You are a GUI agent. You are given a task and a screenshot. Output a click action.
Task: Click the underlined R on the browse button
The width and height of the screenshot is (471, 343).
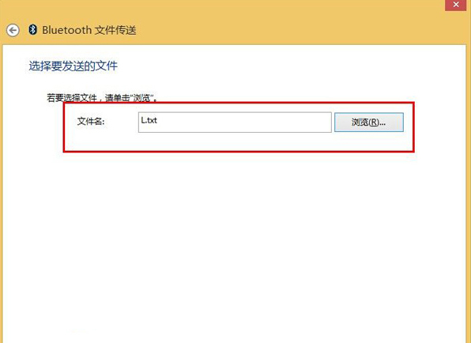[x=373, y=122]
